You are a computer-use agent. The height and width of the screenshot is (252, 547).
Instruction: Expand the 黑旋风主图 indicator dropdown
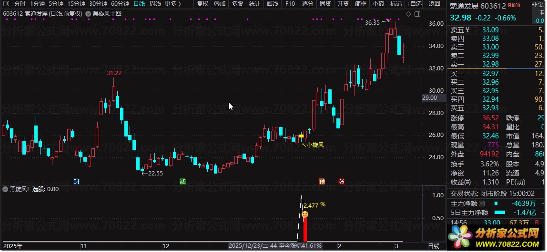click(x=87, y=14)
